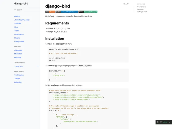The width and height of the screenshot is (174, 129).
Task: Open the latest version dropdown arrow
Action: coord(169,122)
